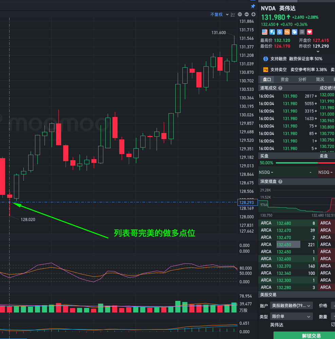The width and height of the screenshot is (335, 339).
Task: Click the ARCA 132.480 bid row
Action: 288,223
